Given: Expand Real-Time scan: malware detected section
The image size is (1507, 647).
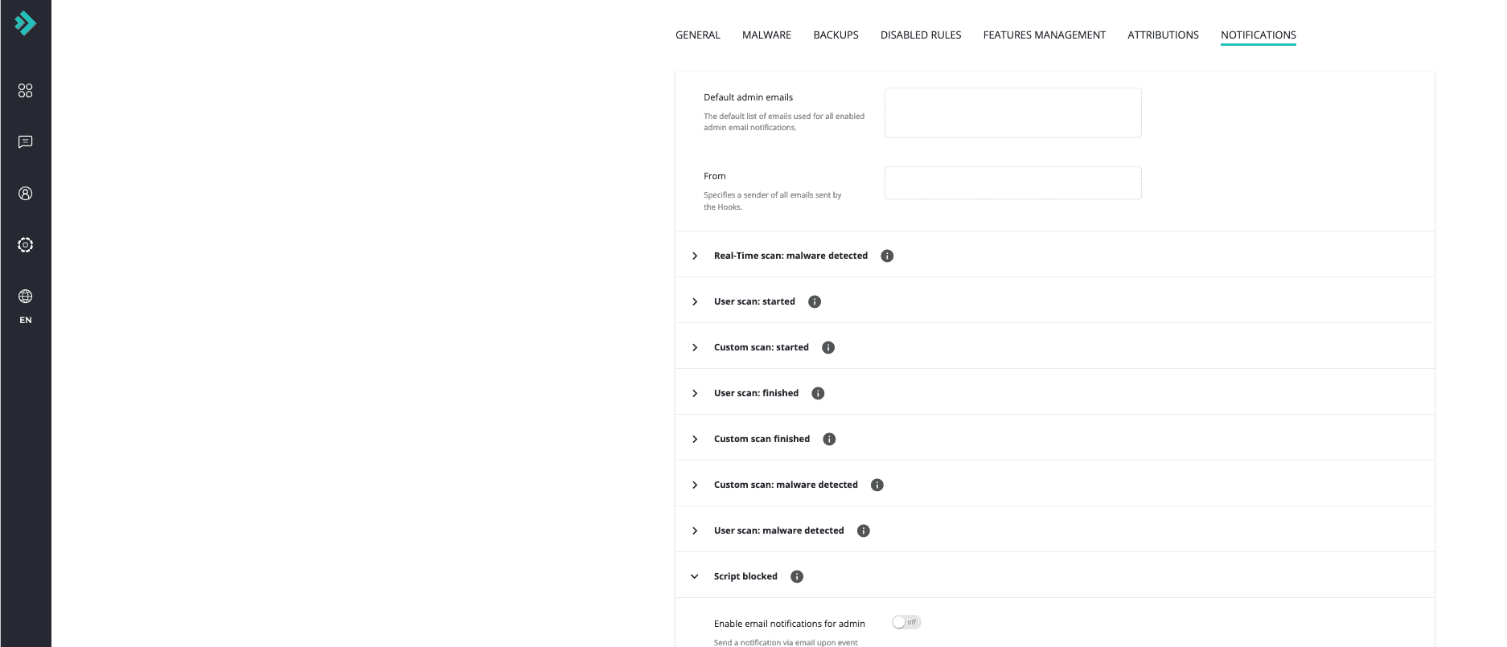Looking at the screenshot, I should click(x=695, y=256).
